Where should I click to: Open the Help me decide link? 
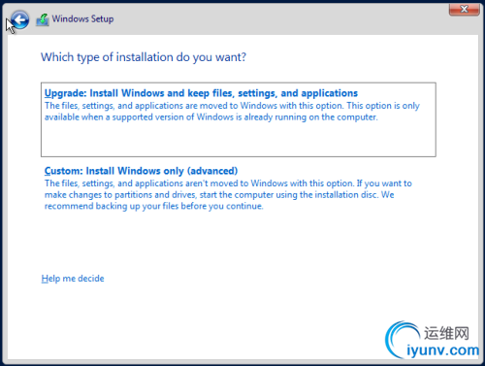73,279
